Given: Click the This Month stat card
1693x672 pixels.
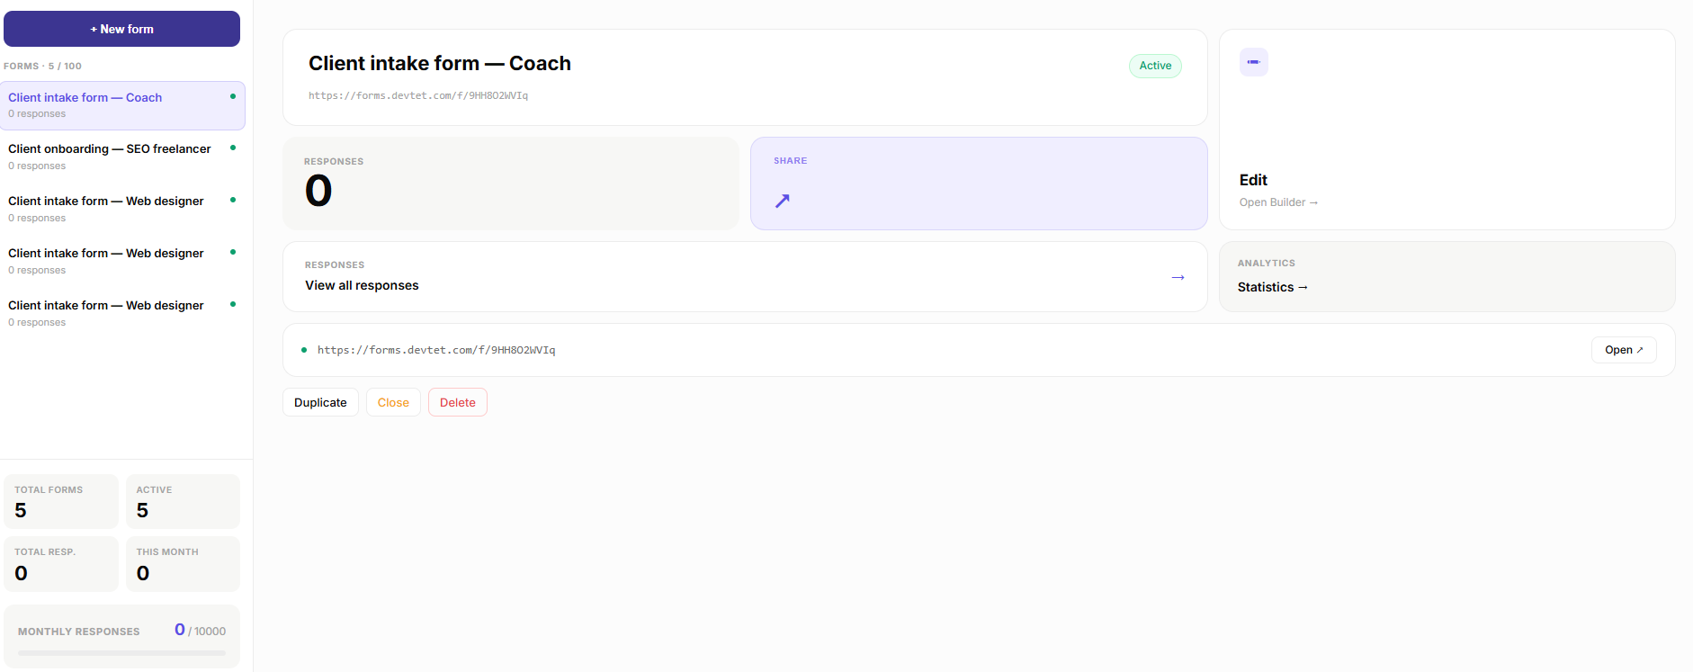Looking at the screenshot, I should coord(183,564).
